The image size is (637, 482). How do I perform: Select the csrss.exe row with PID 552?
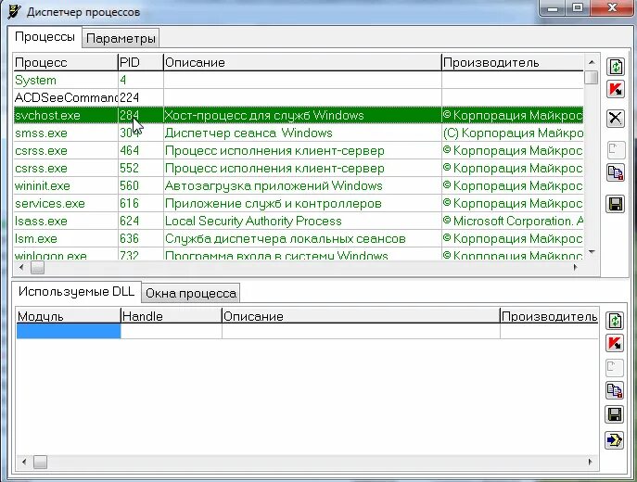(x=299, y=168)
